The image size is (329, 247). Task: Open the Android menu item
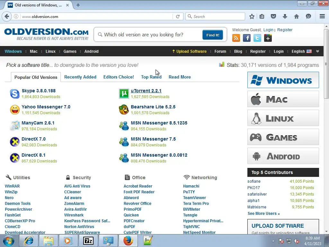[92, 51]
